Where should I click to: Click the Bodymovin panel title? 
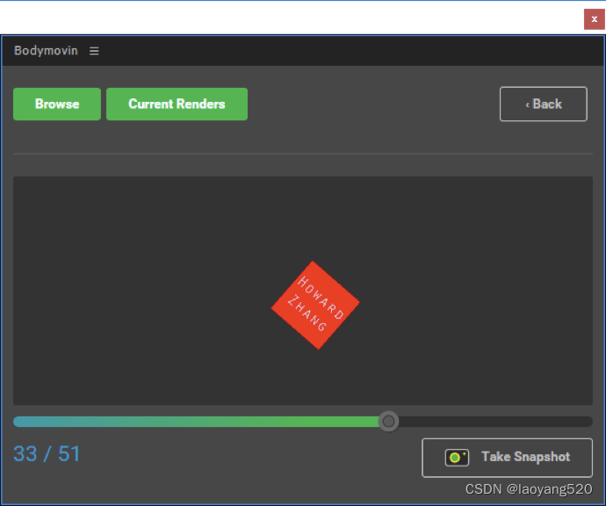coord(46,51)
